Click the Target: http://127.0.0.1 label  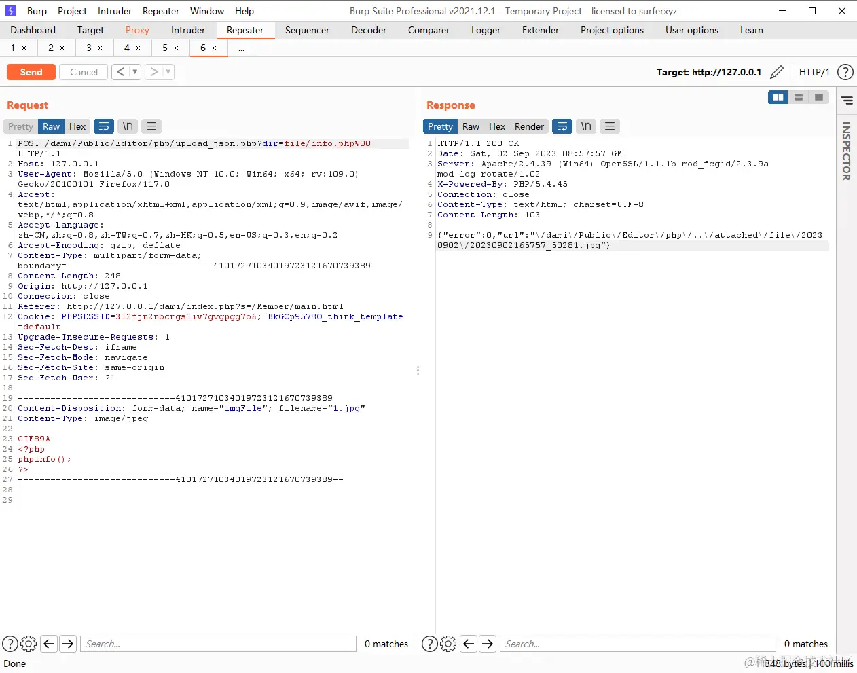[708, 72]
